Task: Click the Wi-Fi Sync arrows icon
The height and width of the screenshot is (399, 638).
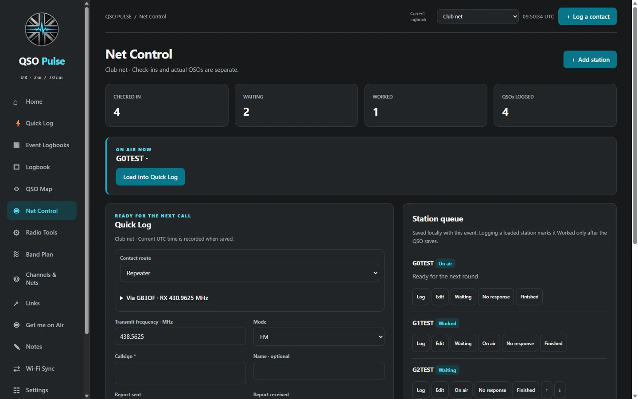Action: (x=16, y=369)
